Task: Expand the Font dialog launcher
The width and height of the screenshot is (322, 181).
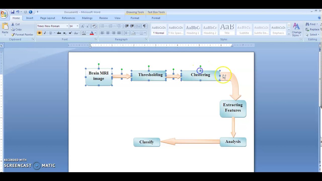Action: click(x=96, y=39)
